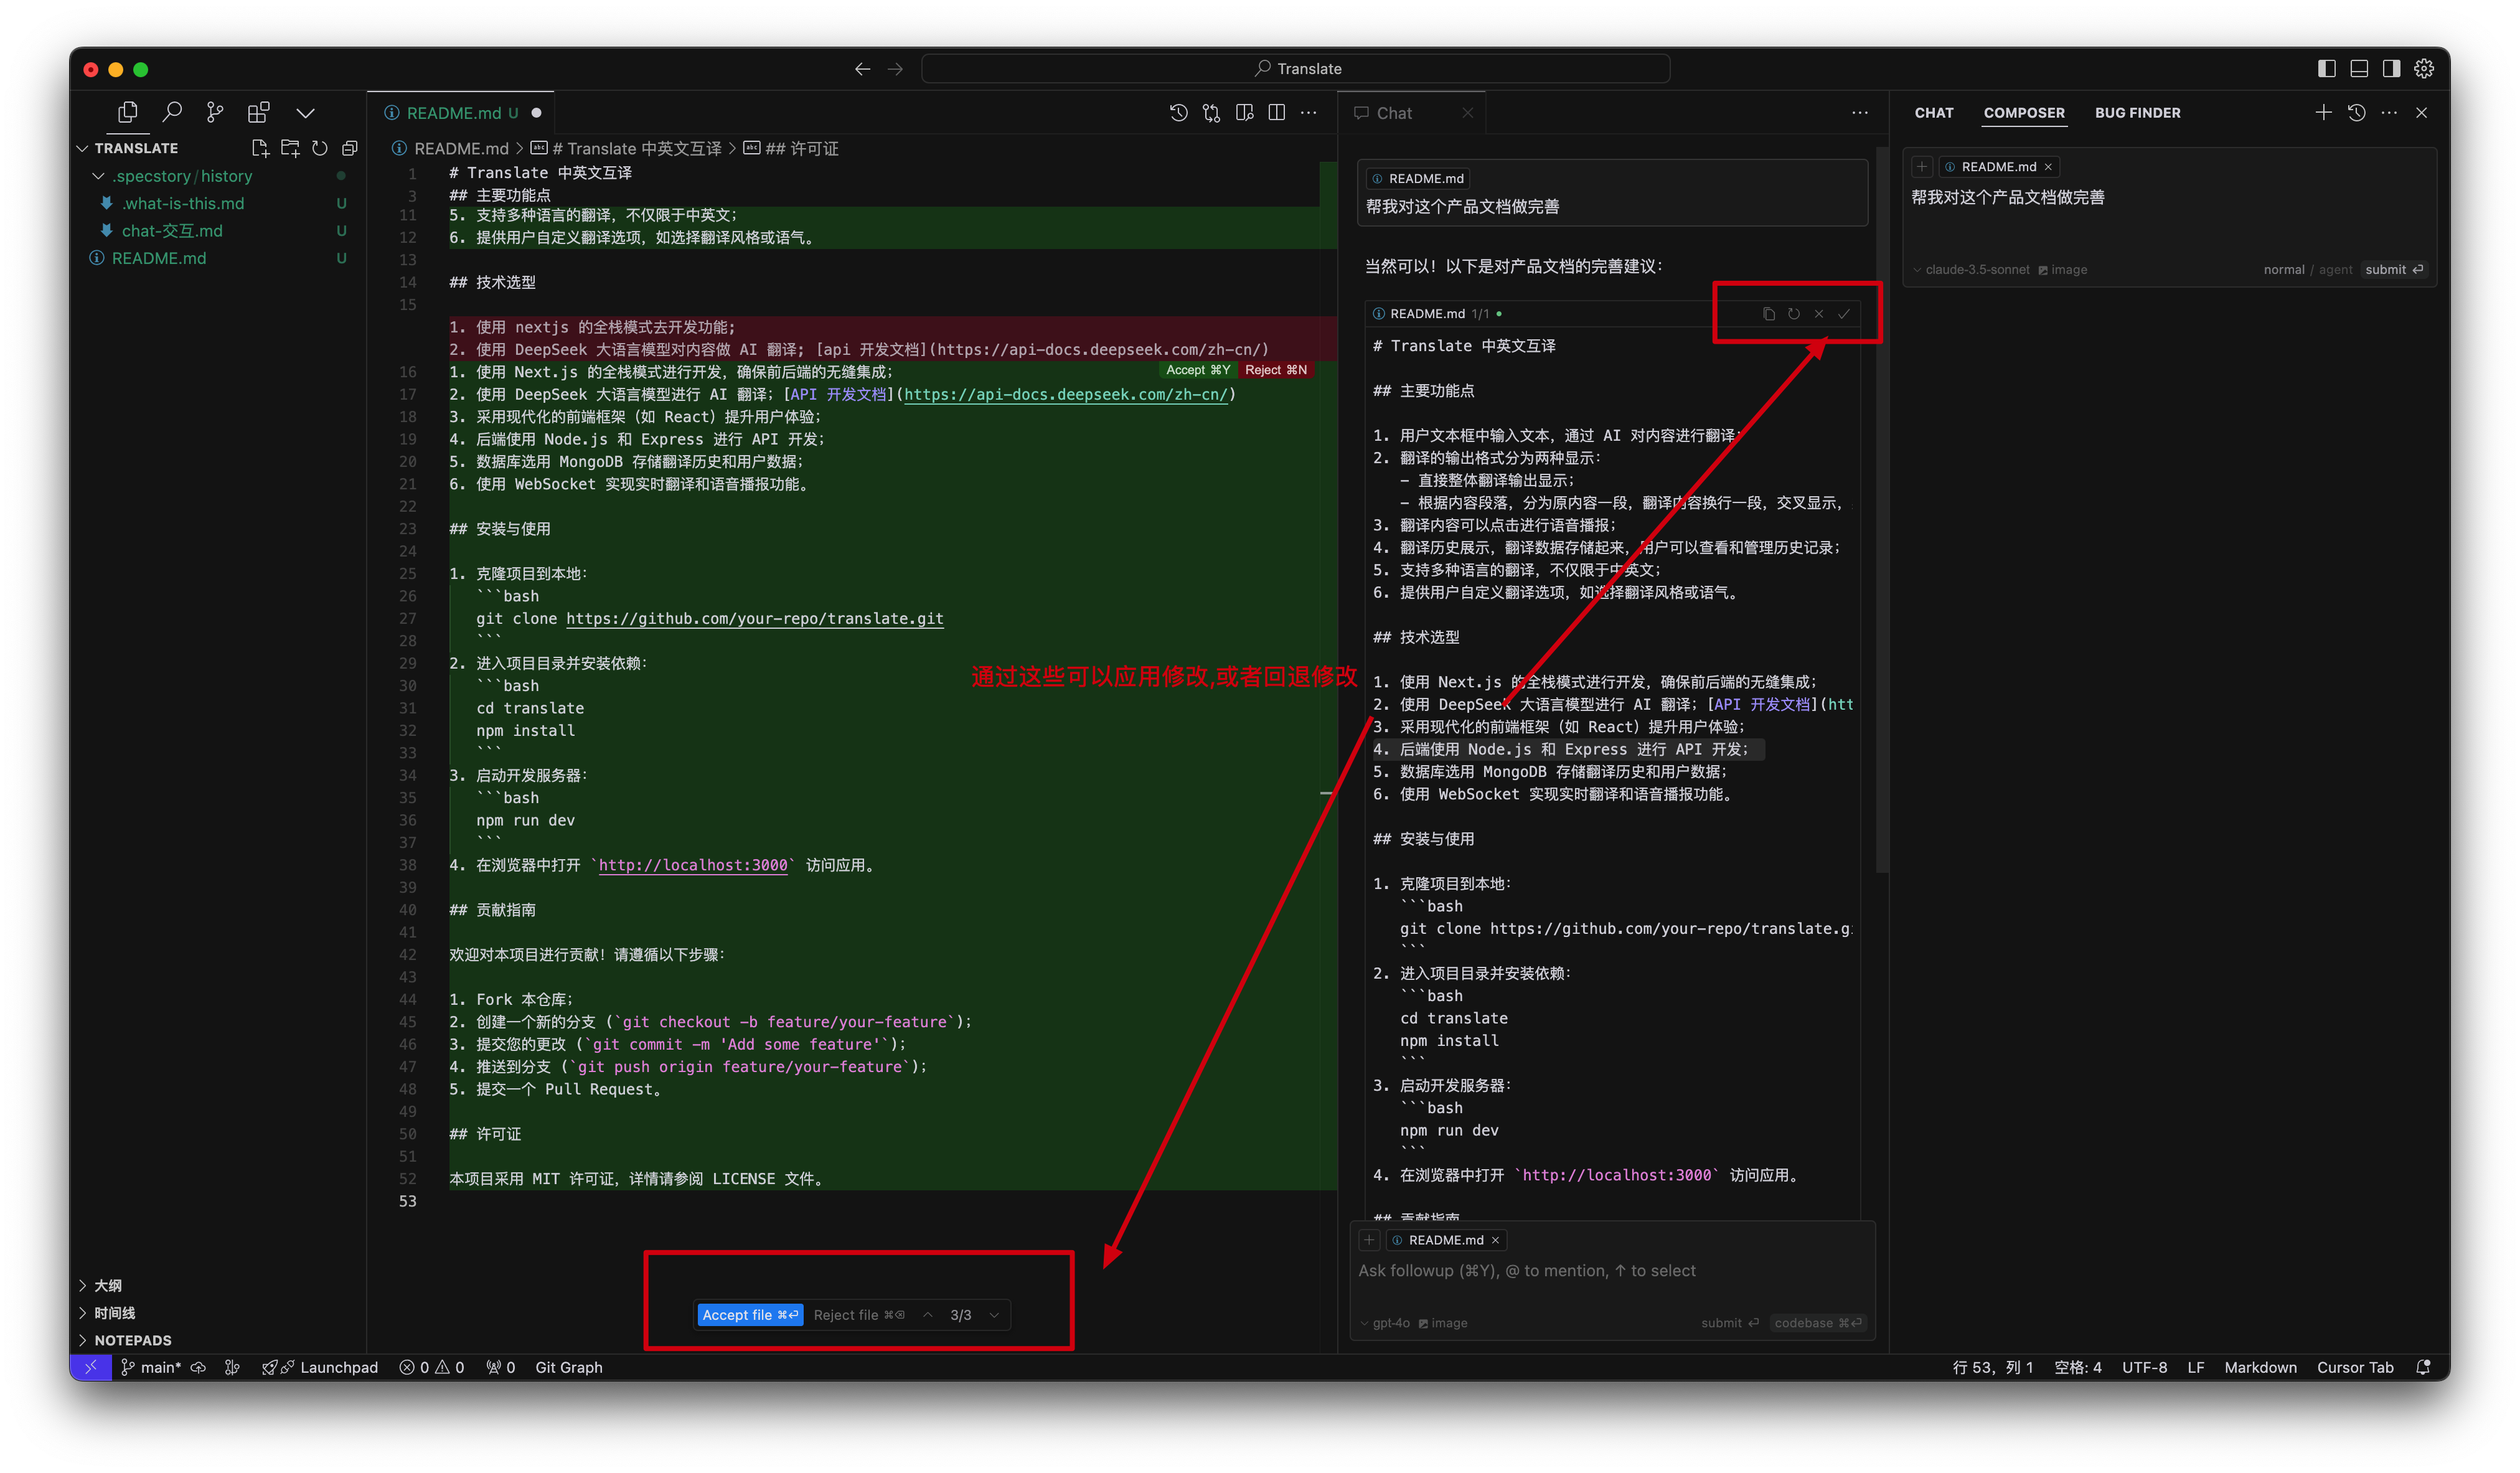The width and height of the screenshot is (2520, 1473).
Task: Toggle the primary sidebar layout button
Action: tap(2326, 68)
